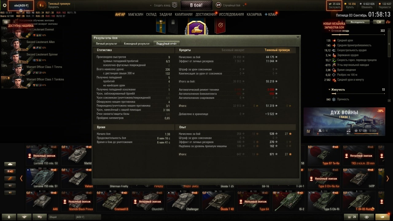This screenshot has height=221, width=393.
Task: Open the chat channels icon in the bottom bar
Action: click(x=40, y=217)
